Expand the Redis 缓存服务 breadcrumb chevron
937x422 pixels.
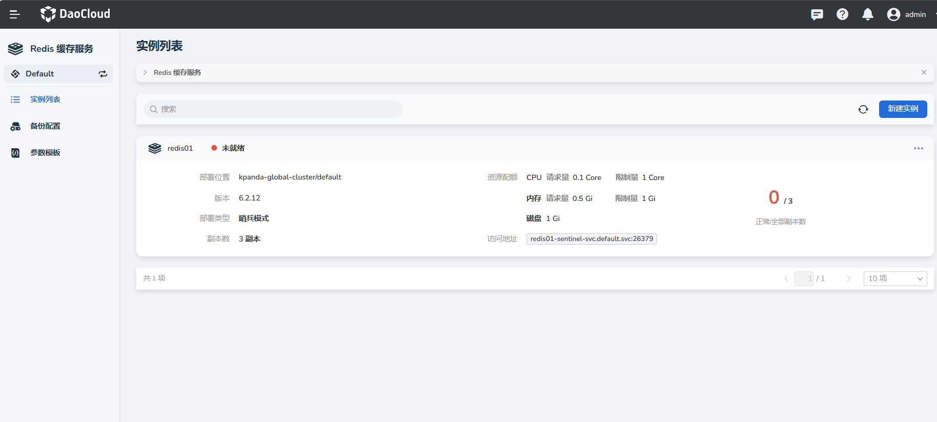tap(145, 72)
